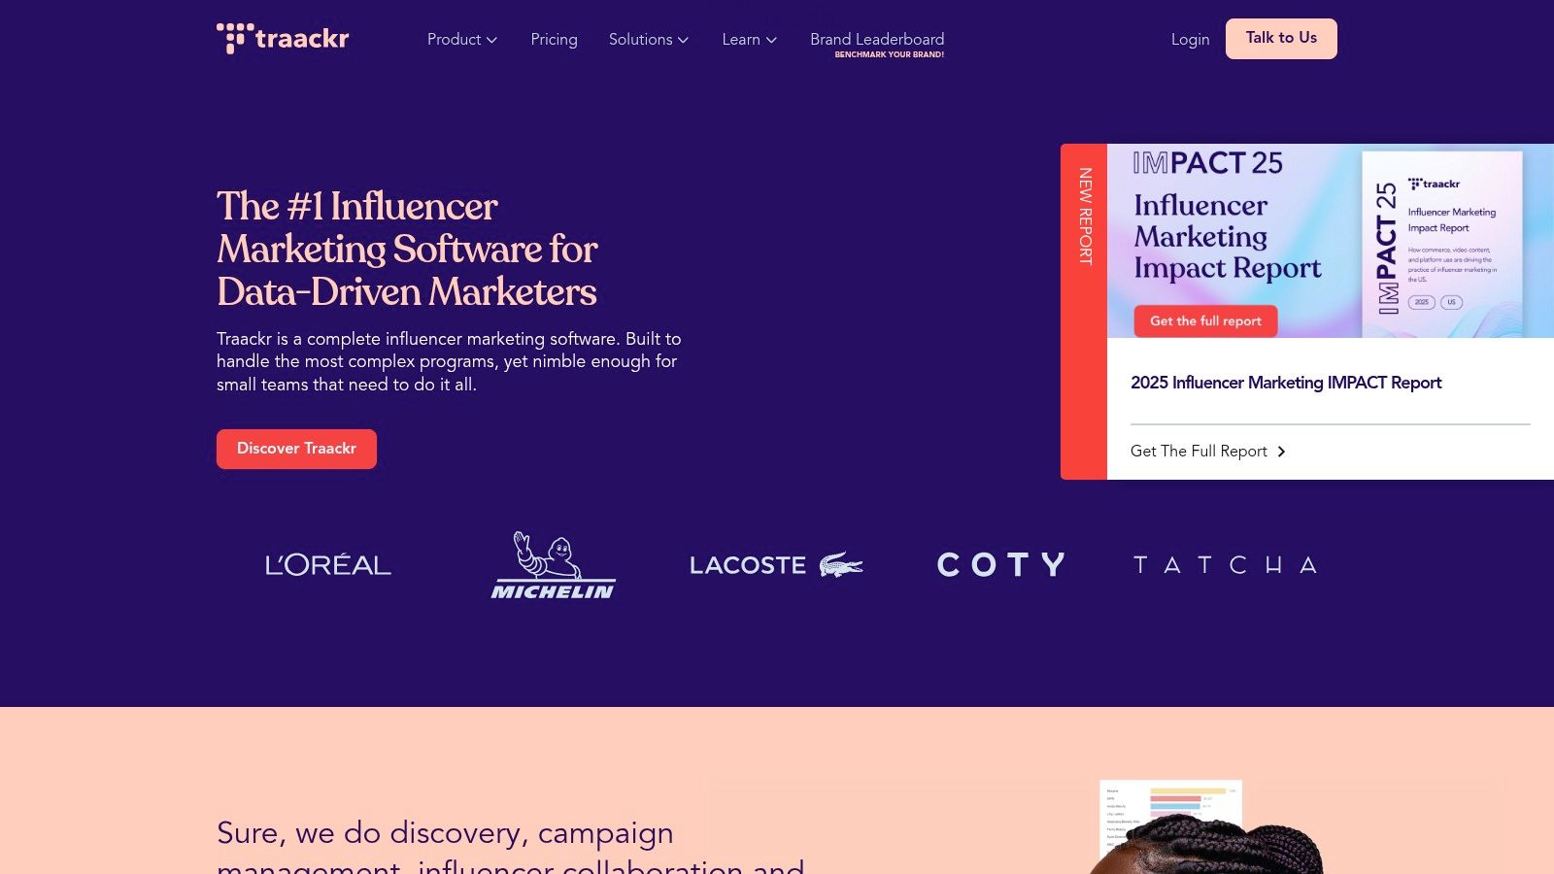The width and height of the screenshot is (1554, 874).
Task: Click the IMPACT 25 report cover thumbnail
Action: [x=1441, y=244]
